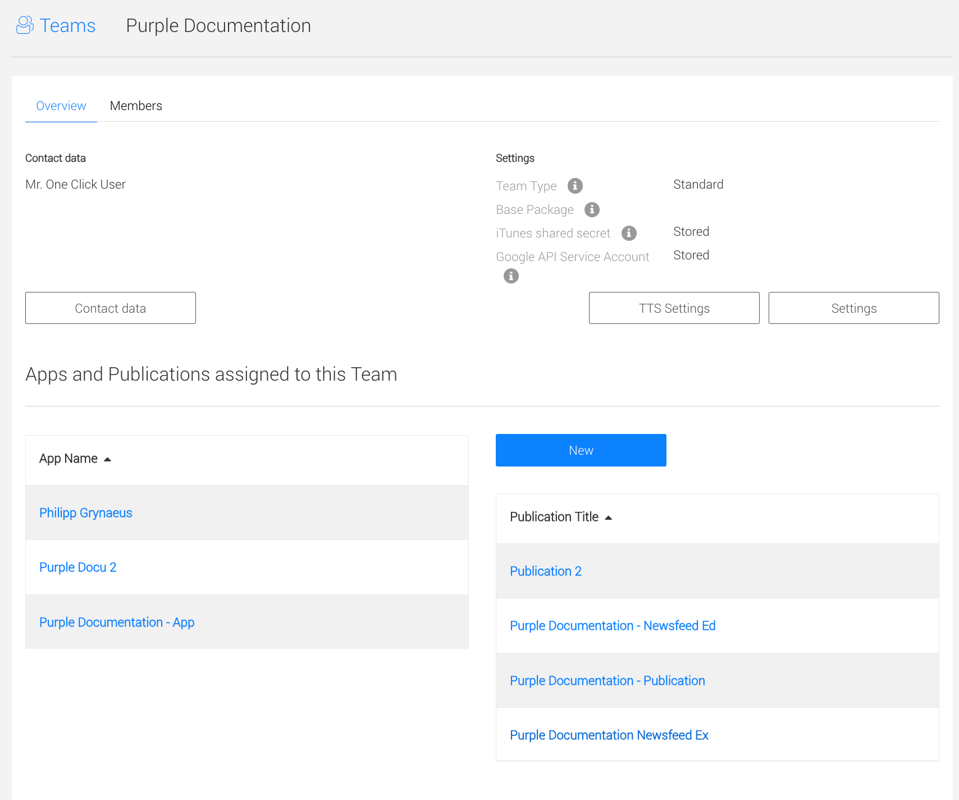This screenshot has height=800, width=959.
Task: Click the Contact data section heading
Action: point(56,158)
